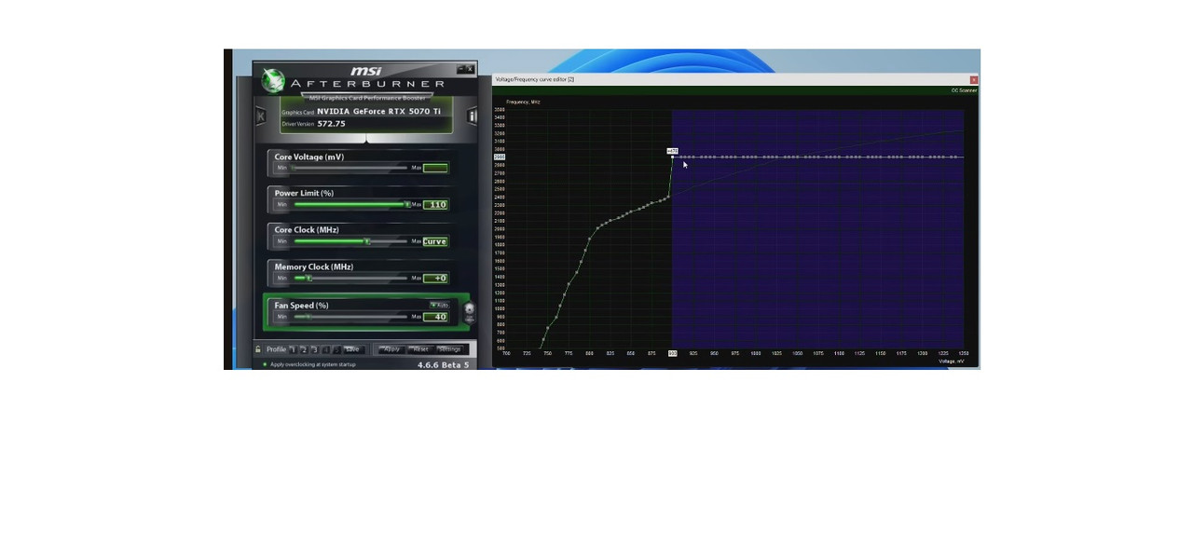
Task: Click the 4.6.6 Beta 5 version label
Action: pos(444,364)
